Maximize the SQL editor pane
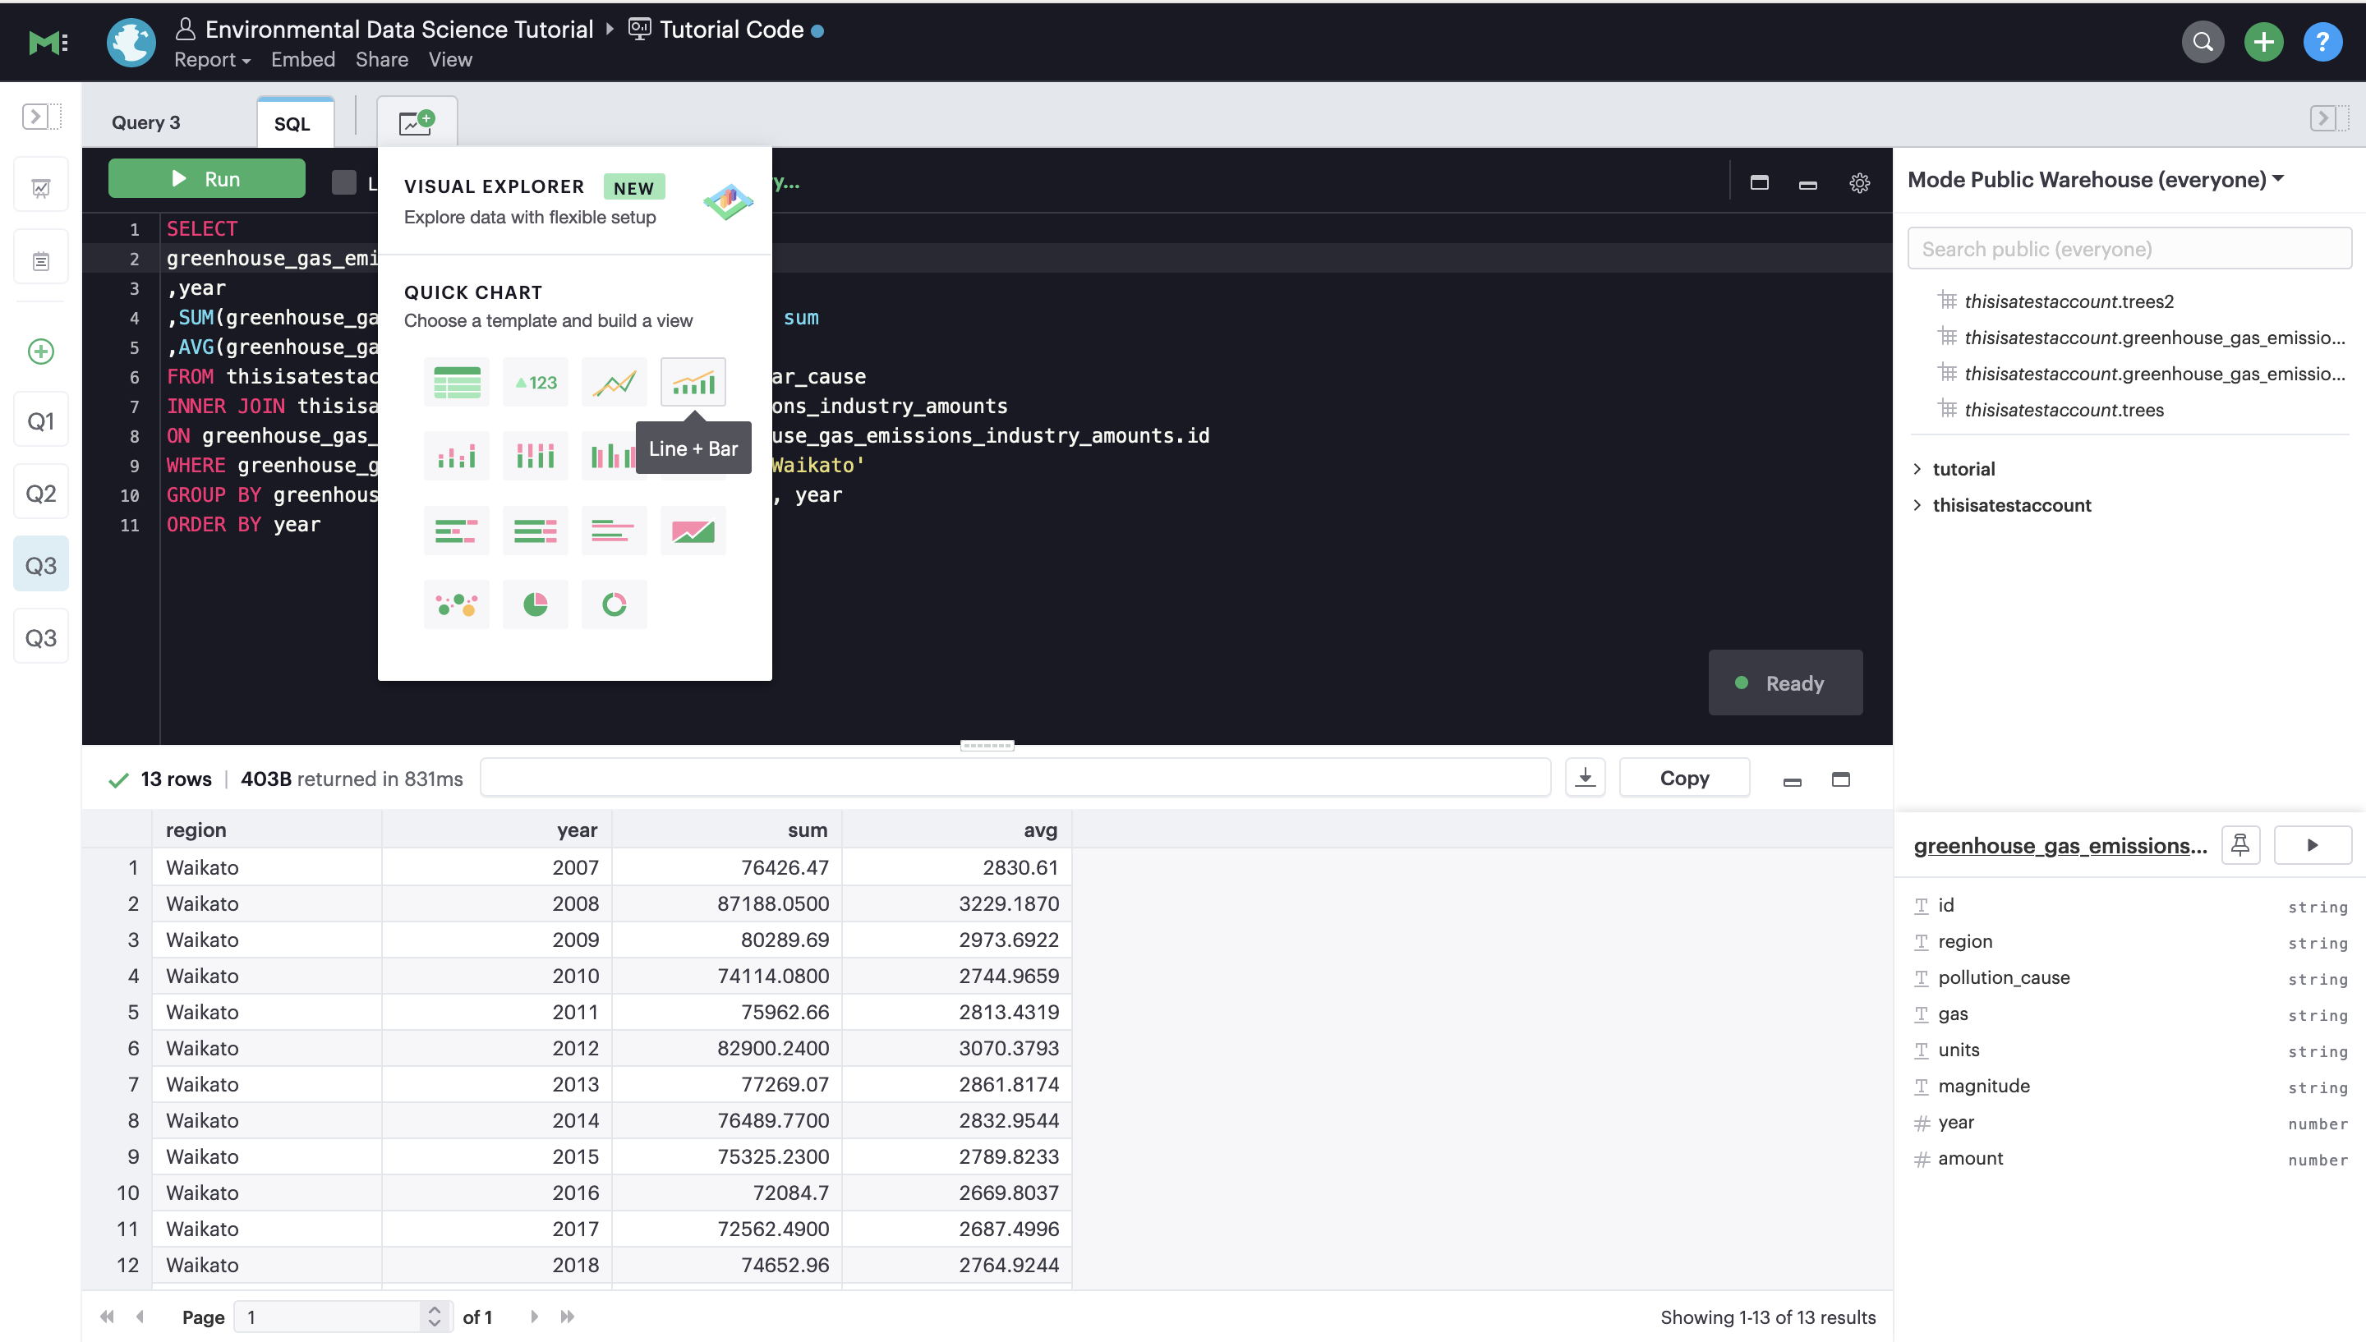Image resolution: width=2366 pixels, height=1342 pixels. point(1759,182)
